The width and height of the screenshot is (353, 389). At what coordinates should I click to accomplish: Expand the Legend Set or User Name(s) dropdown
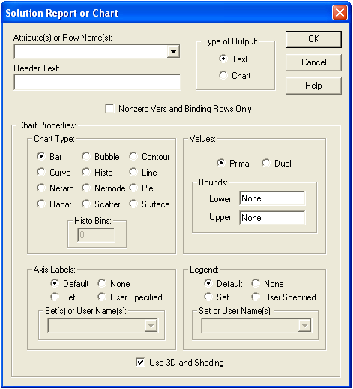(304, 325)
